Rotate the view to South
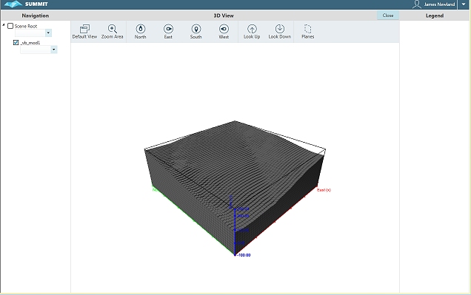471x295 pixels. [196, 32]
